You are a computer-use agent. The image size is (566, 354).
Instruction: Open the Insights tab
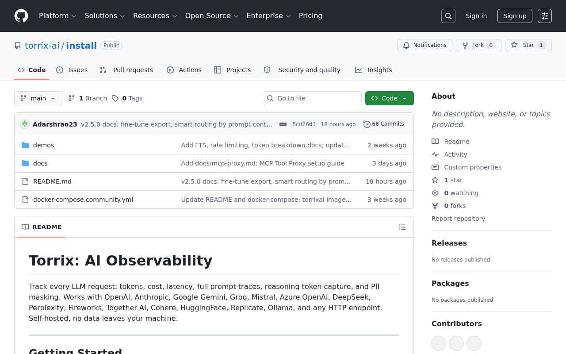[374, 70]
